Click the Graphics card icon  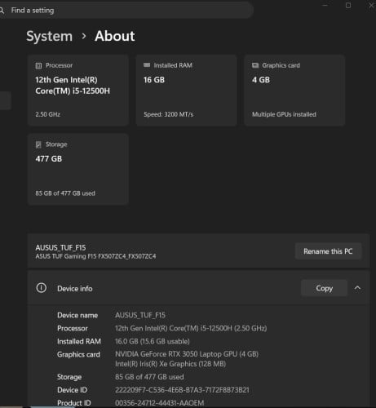click(x=255, y=65)
